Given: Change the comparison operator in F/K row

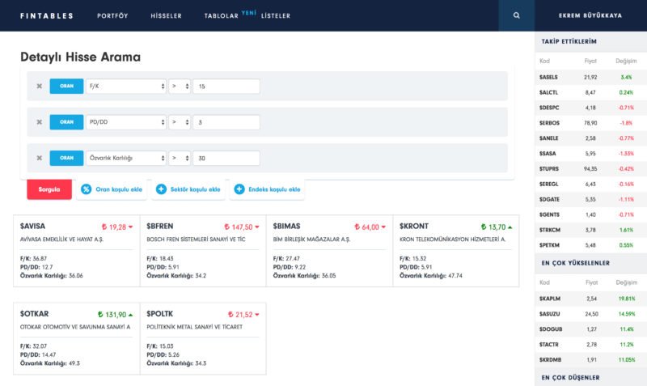Looking at the screenshot, I should (x=180, y=87).
